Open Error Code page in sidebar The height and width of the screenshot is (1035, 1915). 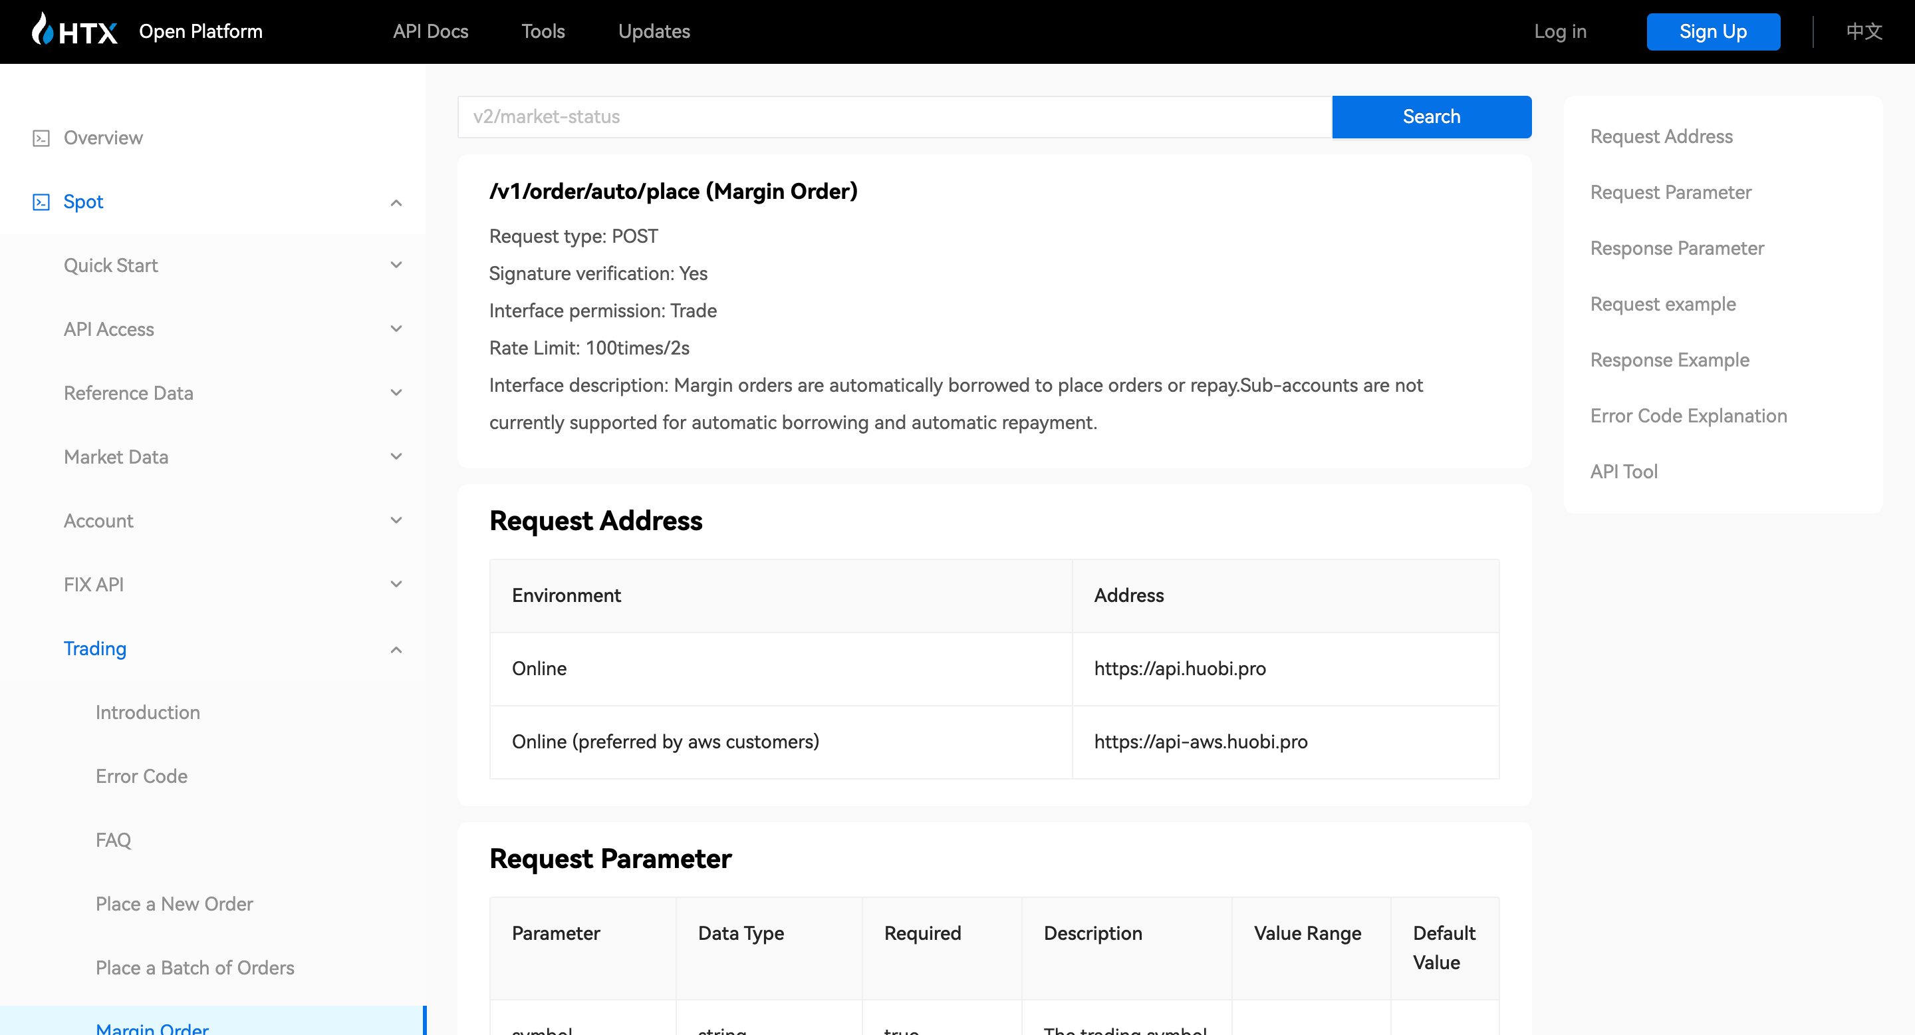(x=142, y=777)
